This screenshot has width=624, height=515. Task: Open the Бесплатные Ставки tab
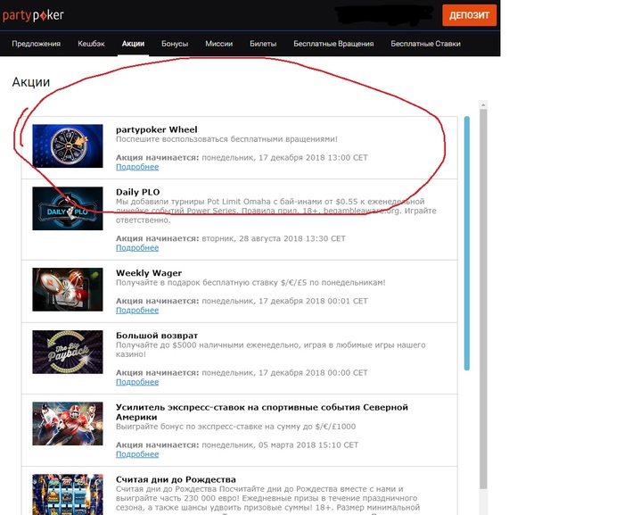click(x=425, y=44)
